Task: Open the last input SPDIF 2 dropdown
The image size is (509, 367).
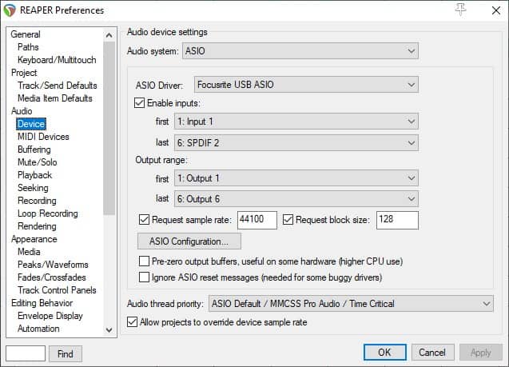Action: [x=296, y=143]
